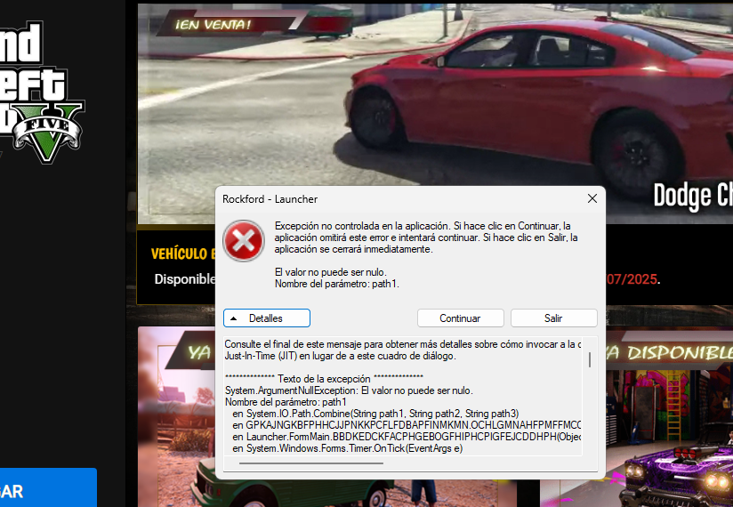Collapse the Detalles section
The height and width of the screenshot is (507, 733).
pyautogui.click(x=266, y=318)
